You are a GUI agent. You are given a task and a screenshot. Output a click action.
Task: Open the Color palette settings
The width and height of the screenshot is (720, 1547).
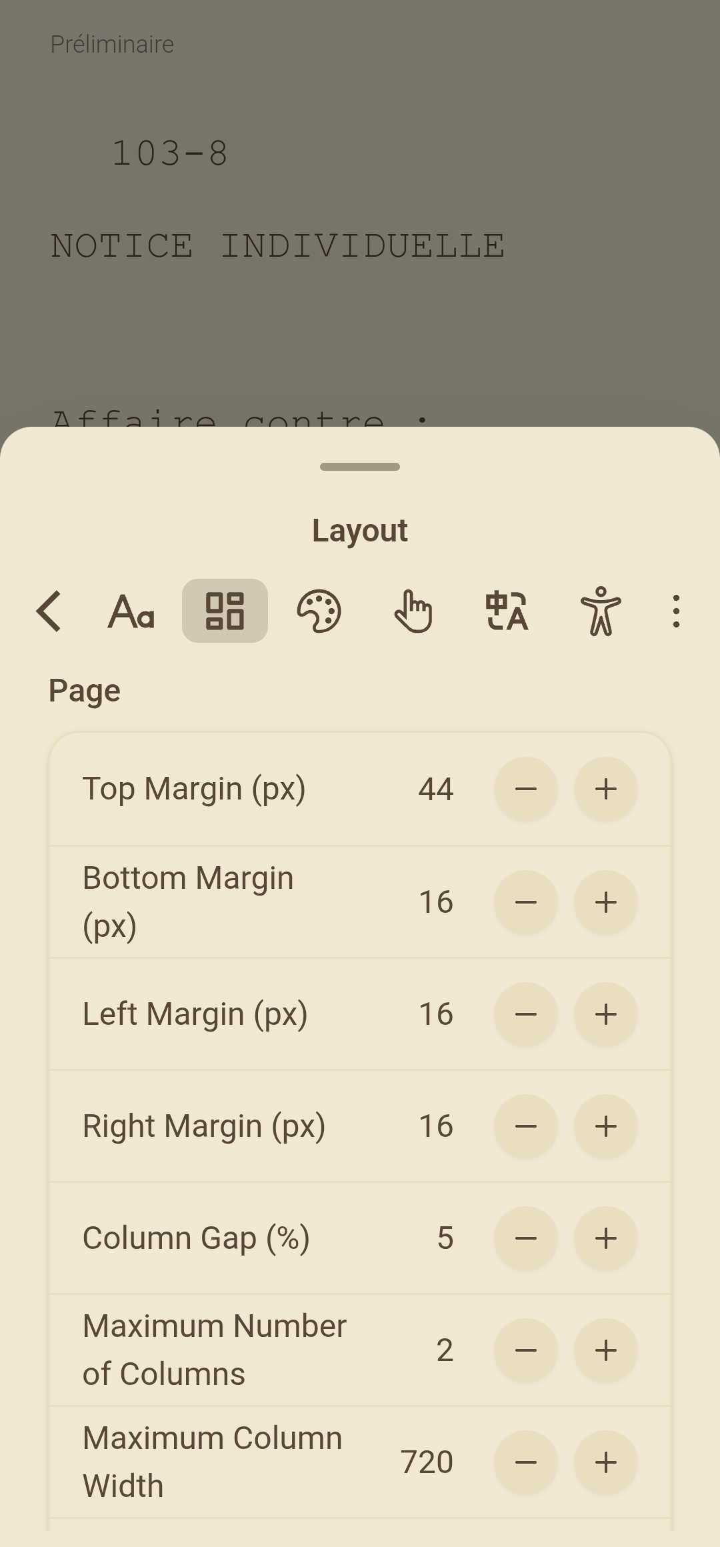point(319,611)
